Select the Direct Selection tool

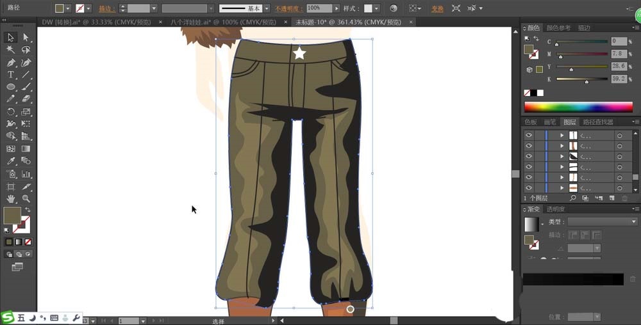tap(26, 38)
